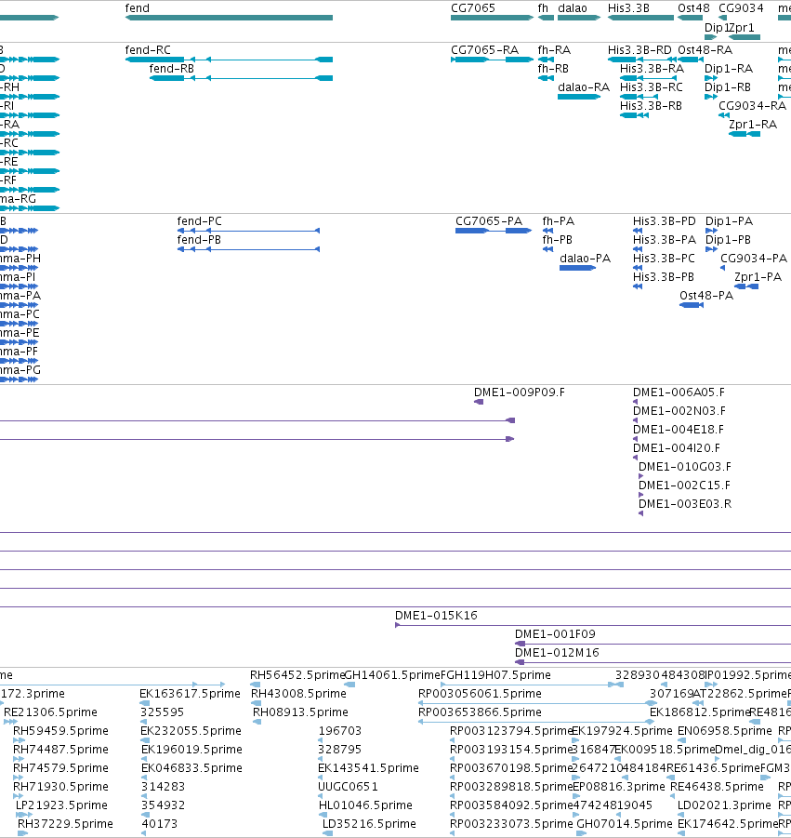The width and height of the screenshot is (791, 838).
Task: Click EST RH43008.5prime
Action: (x=257, y=703)
